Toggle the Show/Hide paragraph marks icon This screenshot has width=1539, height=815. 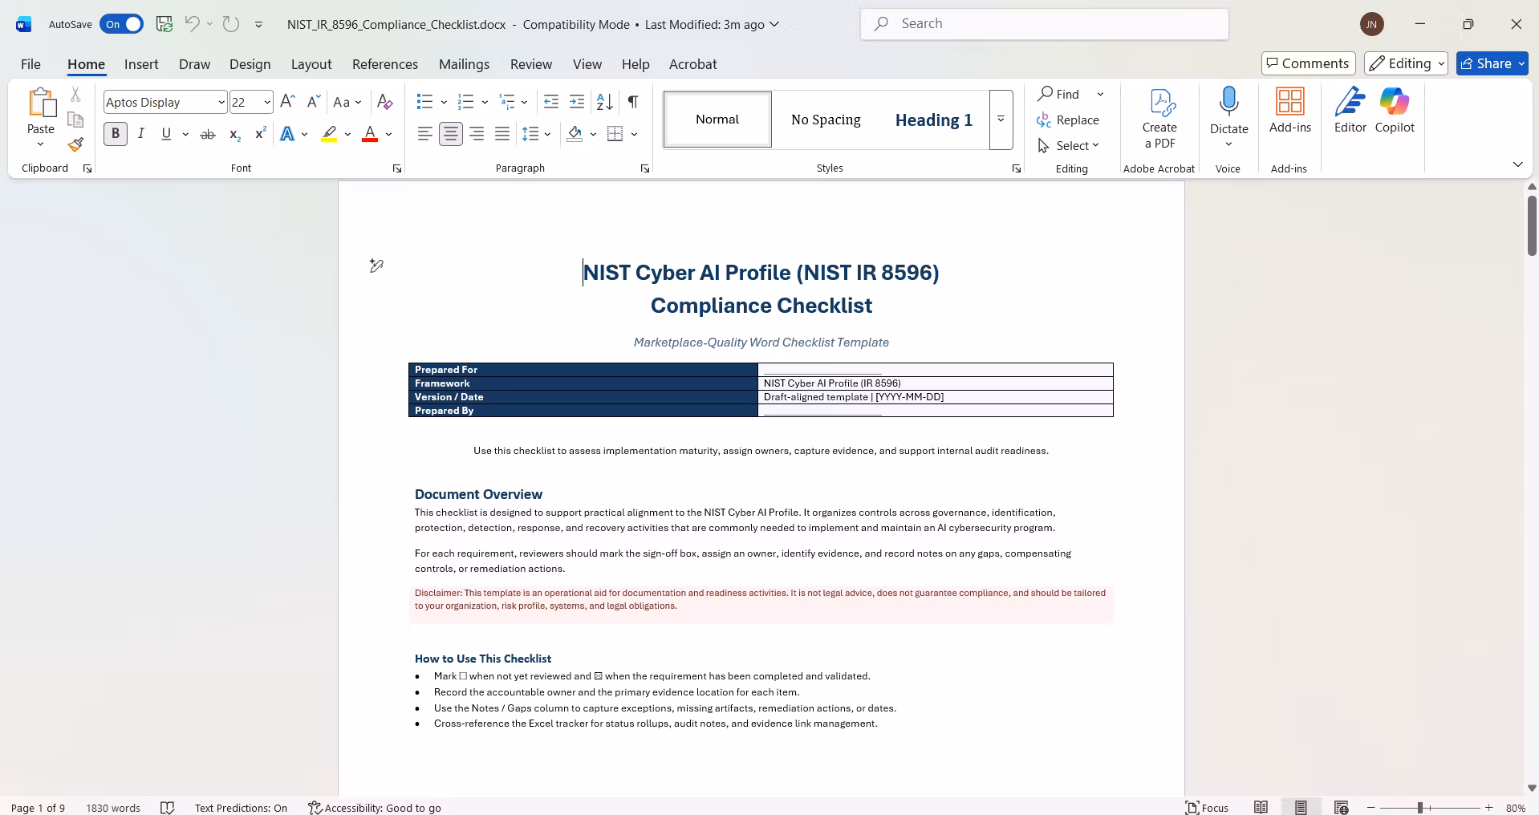(x=633, y=102)
